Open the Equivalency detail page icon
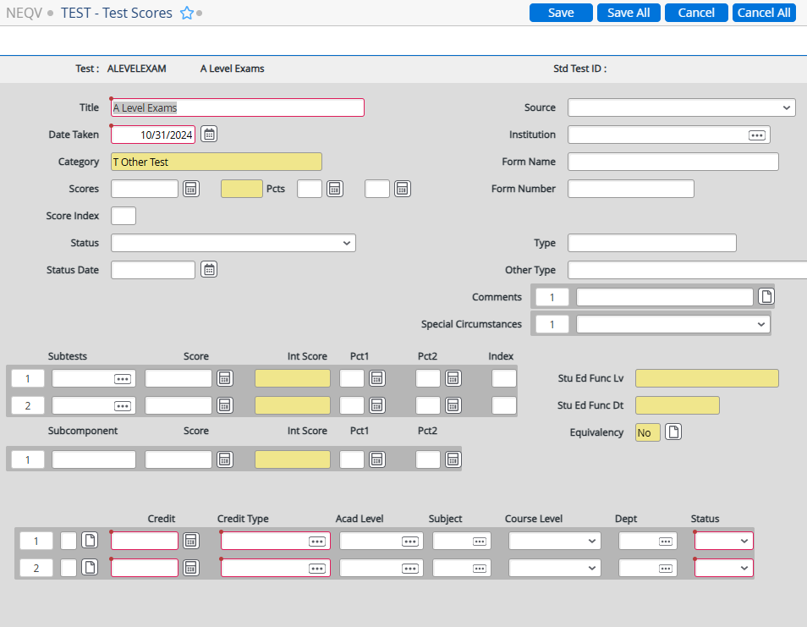The width and height of the screenshot is (807, 627). coord(673,432)
